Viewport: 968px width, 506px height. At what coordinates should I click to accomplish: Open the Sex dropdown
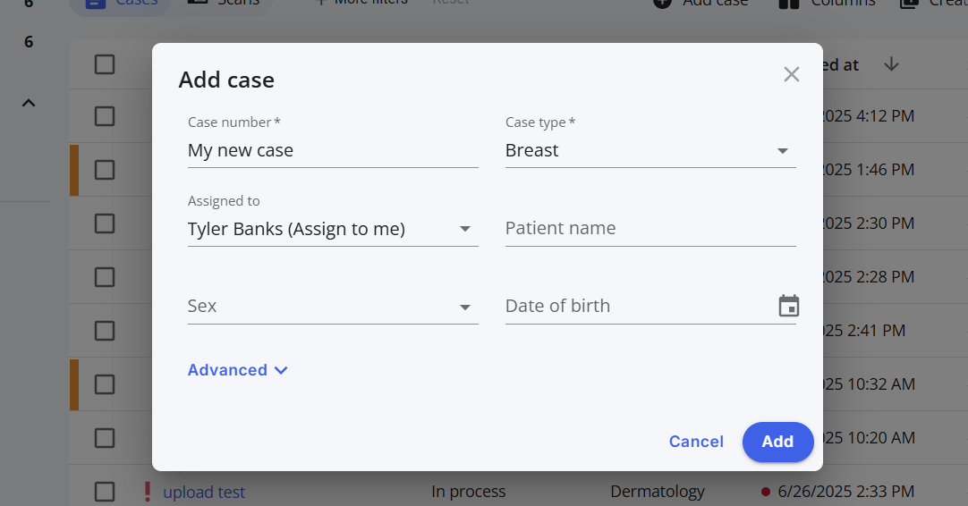(x=333, y=306)
